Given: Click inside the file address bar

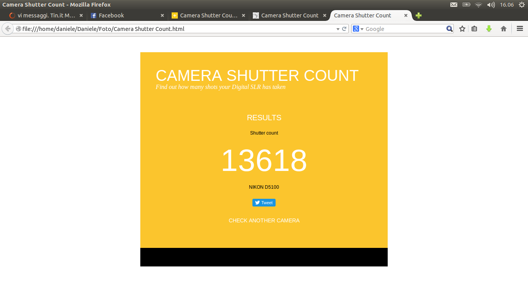Looking at the screenshot, I should click(174, 28).
